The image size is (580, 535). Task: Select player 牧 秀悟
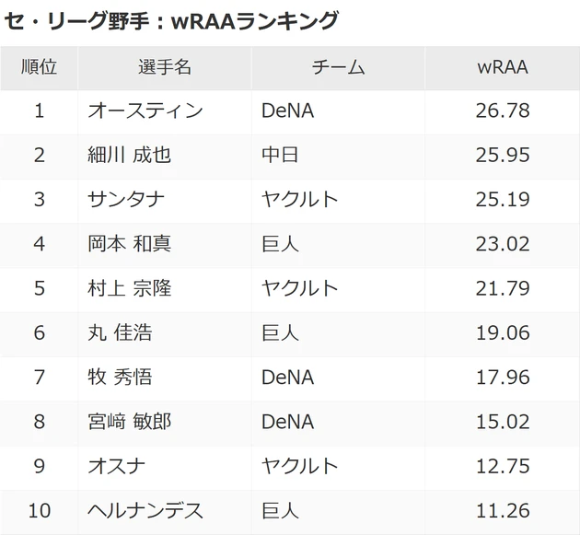pyautogui.click(x=119, y=377)
